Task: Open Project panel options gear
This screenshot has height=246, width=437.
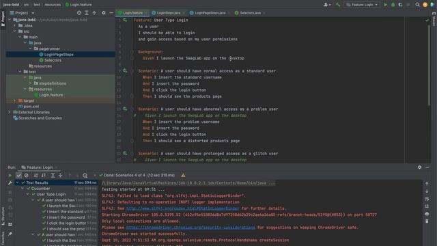Action: click(x=104, y=13)
